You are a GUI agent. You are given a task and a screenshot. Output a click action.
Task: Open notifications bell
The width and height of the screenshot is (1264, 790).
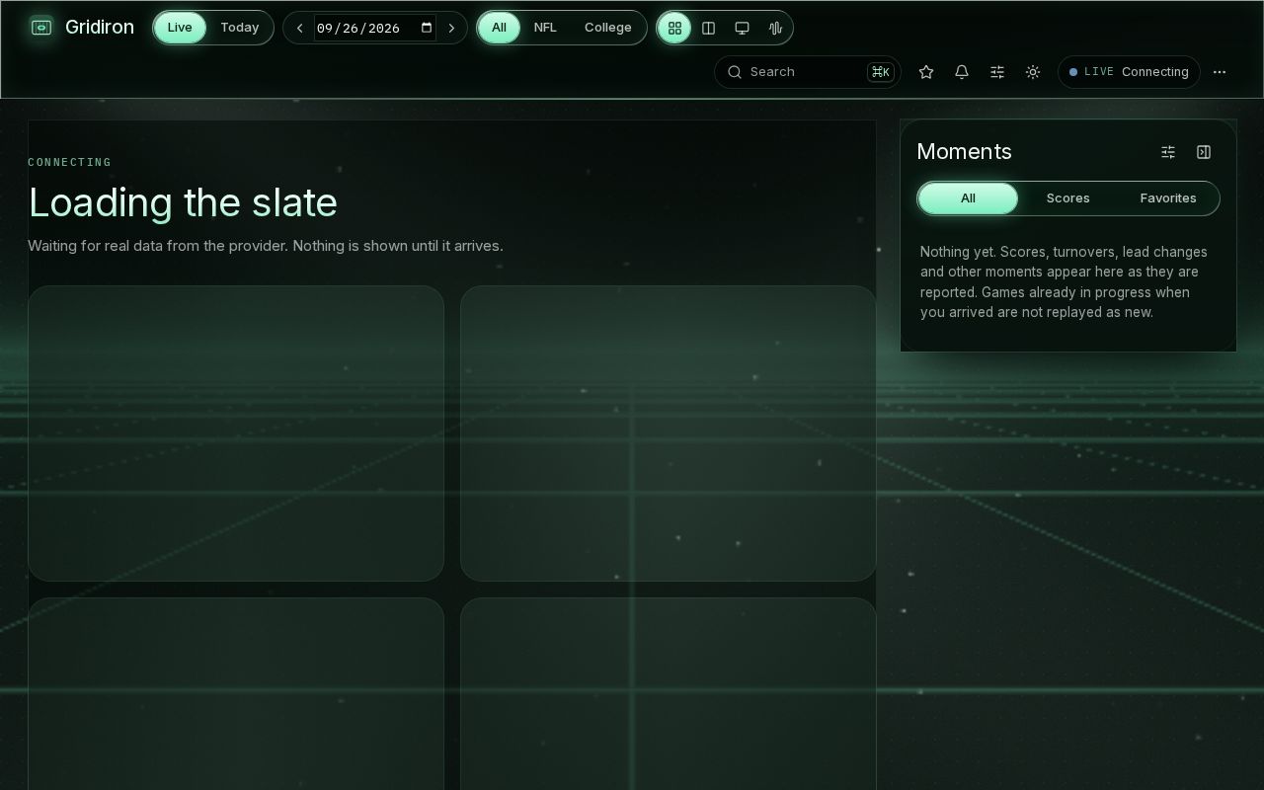[962, 72]
